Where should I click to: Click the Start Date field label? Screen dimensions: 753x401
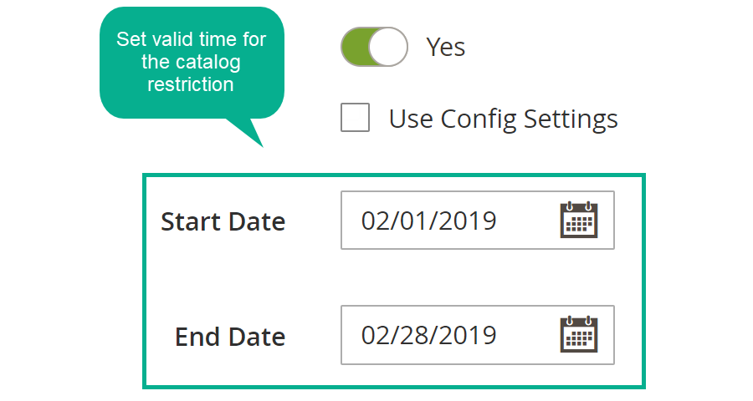click(223, 221)
